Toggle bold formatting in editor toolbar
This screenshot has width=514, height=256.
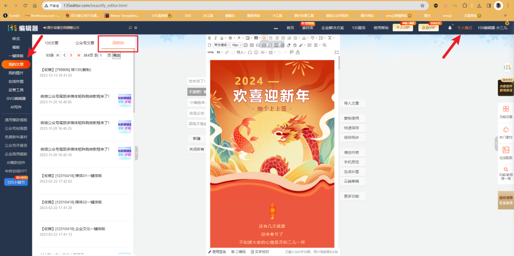[x=209, y=38]
